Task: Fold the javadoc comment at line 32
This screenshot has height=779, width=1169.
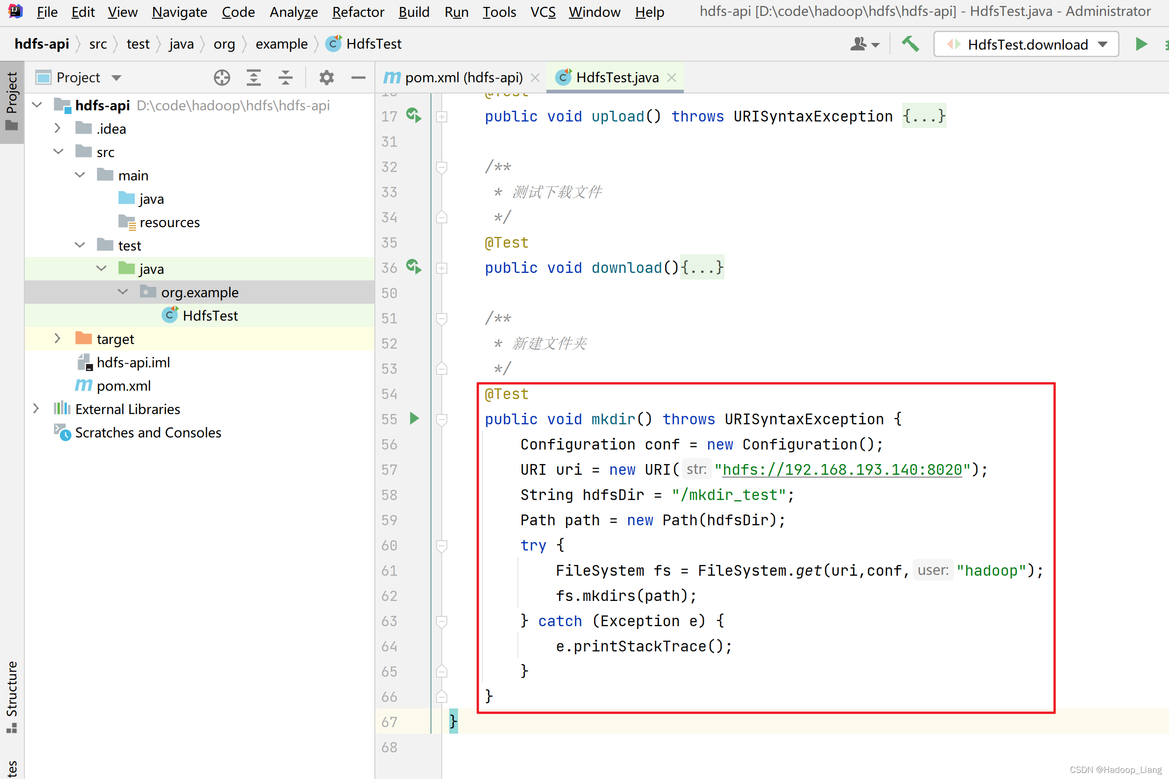Action: (442, 167)
